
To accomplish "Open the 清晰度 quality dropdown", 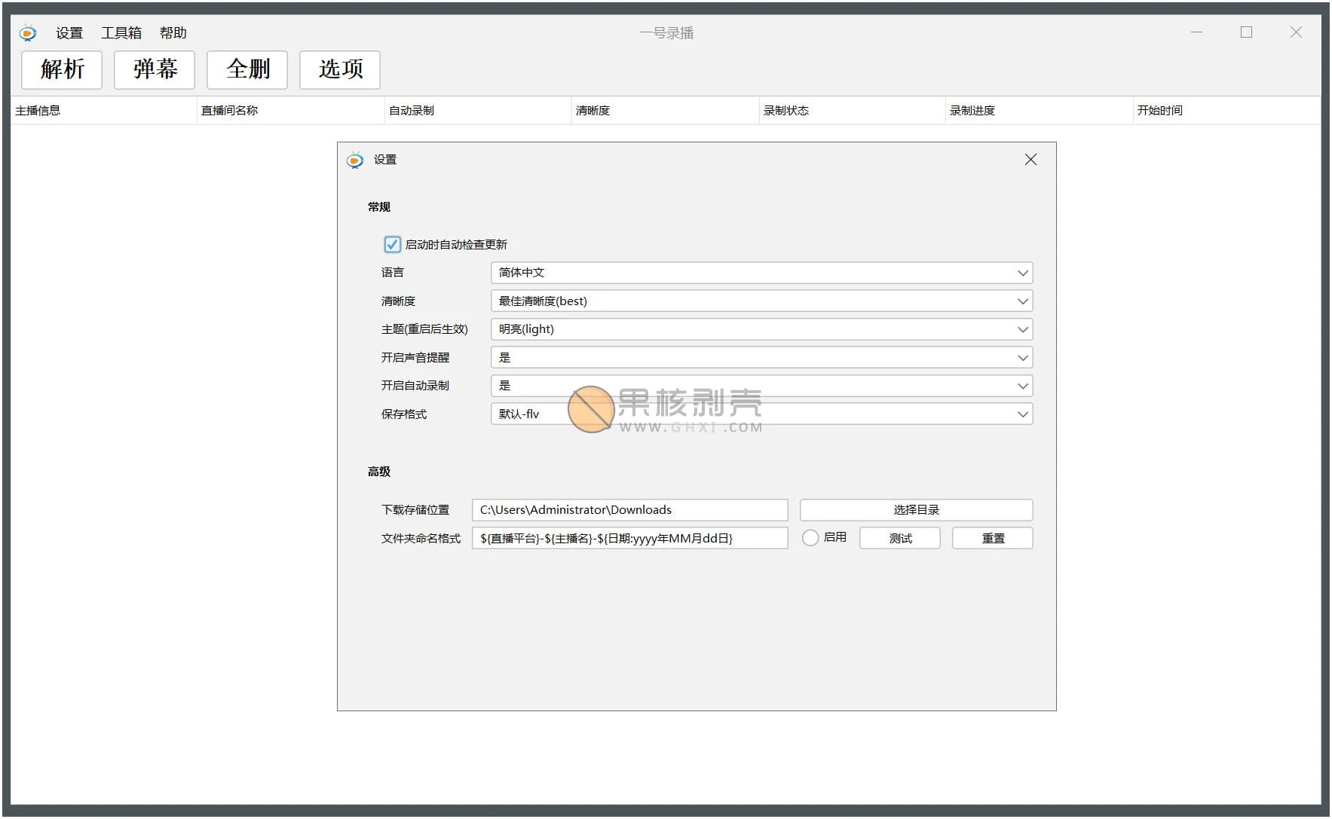I will click(x=761, y=301).
